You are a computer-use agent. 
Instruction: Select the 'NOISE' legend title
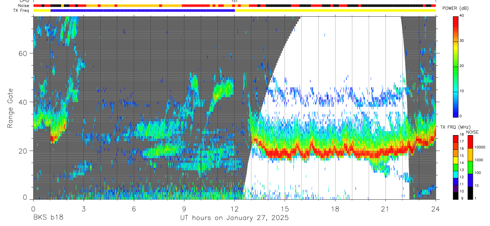coord(472,132)
